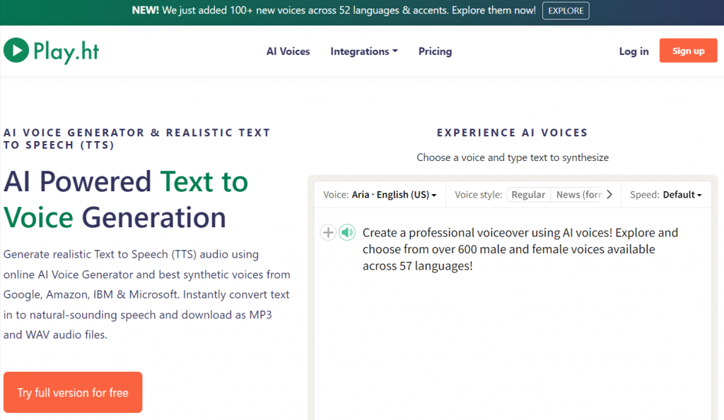Click the Log in link

(x=633, y=51)
